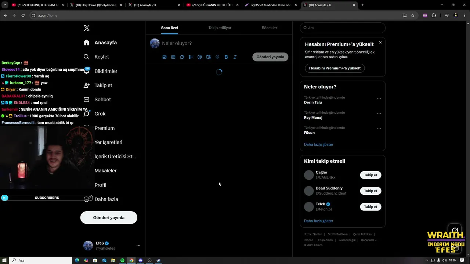Follow Dead Suddenly with Takip et button
The image size is (470, 264).
coord(370,191)
